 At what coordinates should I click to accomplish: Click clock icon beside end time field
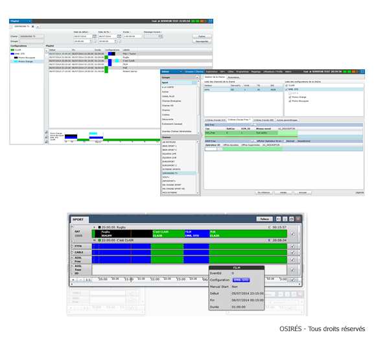(119, 41)
